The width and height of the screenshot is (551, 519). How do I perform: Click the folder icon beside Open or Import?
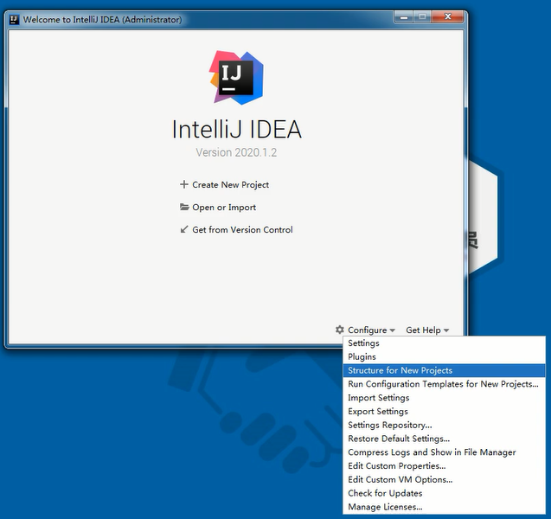184,207
